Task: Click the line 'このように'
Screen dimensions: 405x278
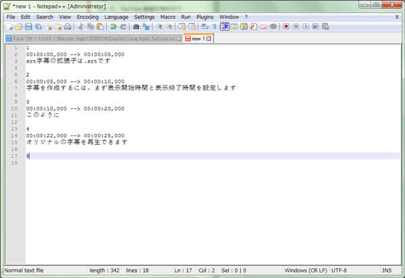Action: (43, 115)
